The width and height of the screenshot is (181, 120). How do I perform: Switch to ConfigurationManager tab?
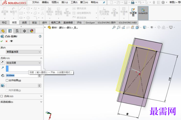coord(17,31)
